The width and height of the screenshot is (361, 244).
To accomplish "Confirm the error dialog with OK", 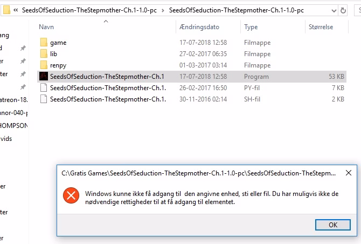I will tap(333, 225).
